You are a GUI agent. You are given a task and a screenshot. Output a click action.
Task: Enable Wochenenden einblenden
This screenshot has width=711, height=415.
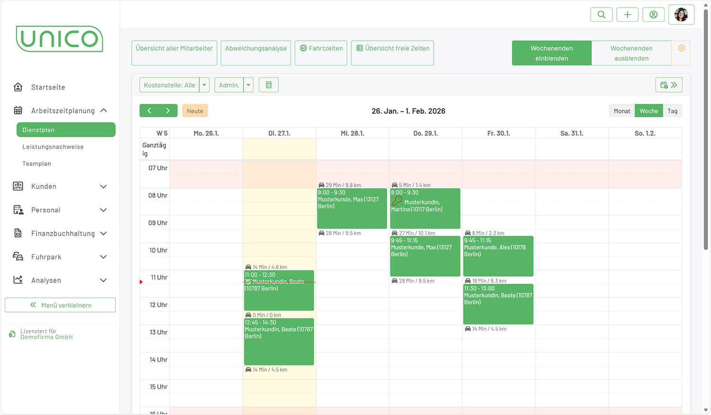coord(551,53)
